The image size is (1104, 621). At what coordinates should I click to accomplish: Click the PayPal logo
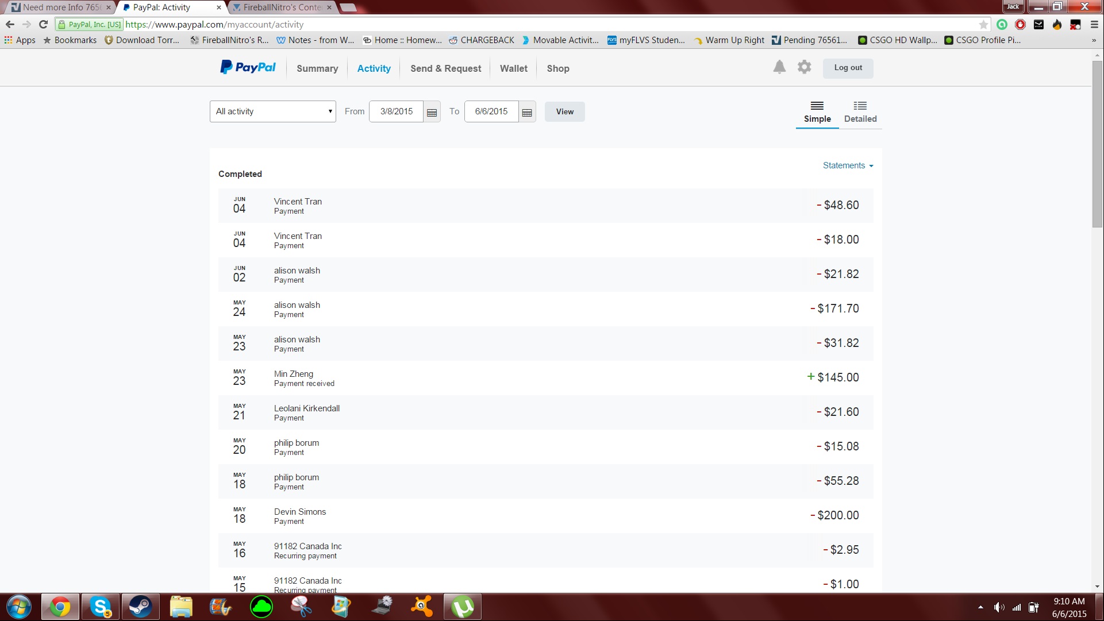pyautogui.click(x=248, y=68)
